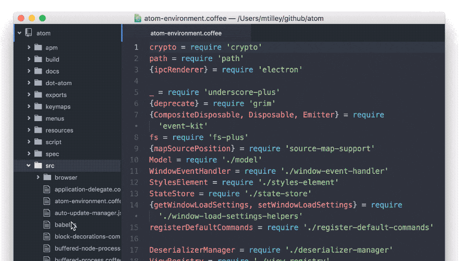462x261 pixels.
Task: Collapse the atom root project chevron
Action: click(19, 33)
